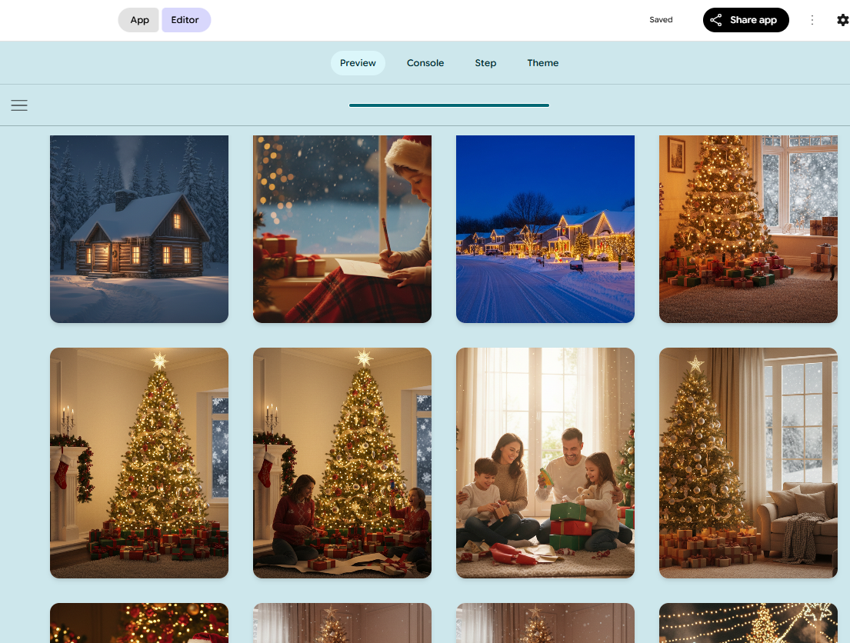Open the three-dot more options menu

tap(812, 20)
